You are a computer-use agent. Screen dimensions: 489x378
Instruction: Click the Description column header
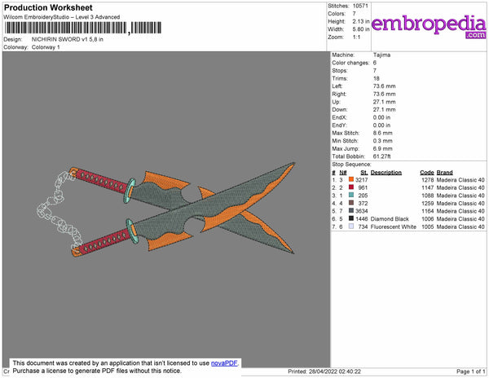[x=386, y=173]
